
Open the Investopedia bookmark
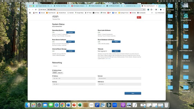click(x=141, y=13)
